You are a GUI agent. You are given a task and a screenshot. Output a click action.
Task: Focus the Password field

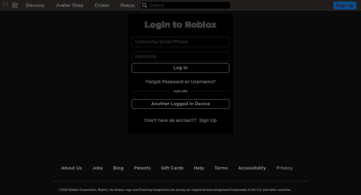pyautogui.click(x=181, y=57)
